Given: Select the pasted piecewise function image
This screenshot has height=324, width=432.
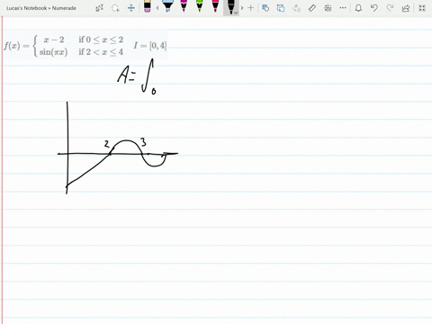Looking at the screenshot, I should point(85,46).
